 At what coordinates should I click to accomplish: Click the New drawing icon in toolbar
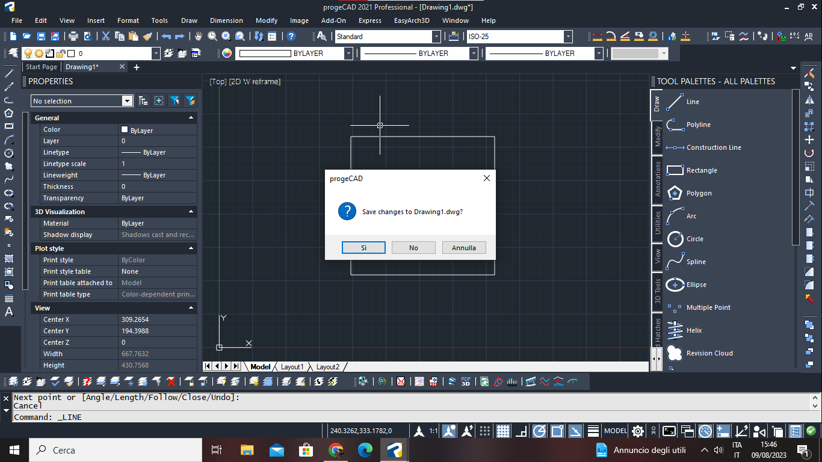coord(13,37)
